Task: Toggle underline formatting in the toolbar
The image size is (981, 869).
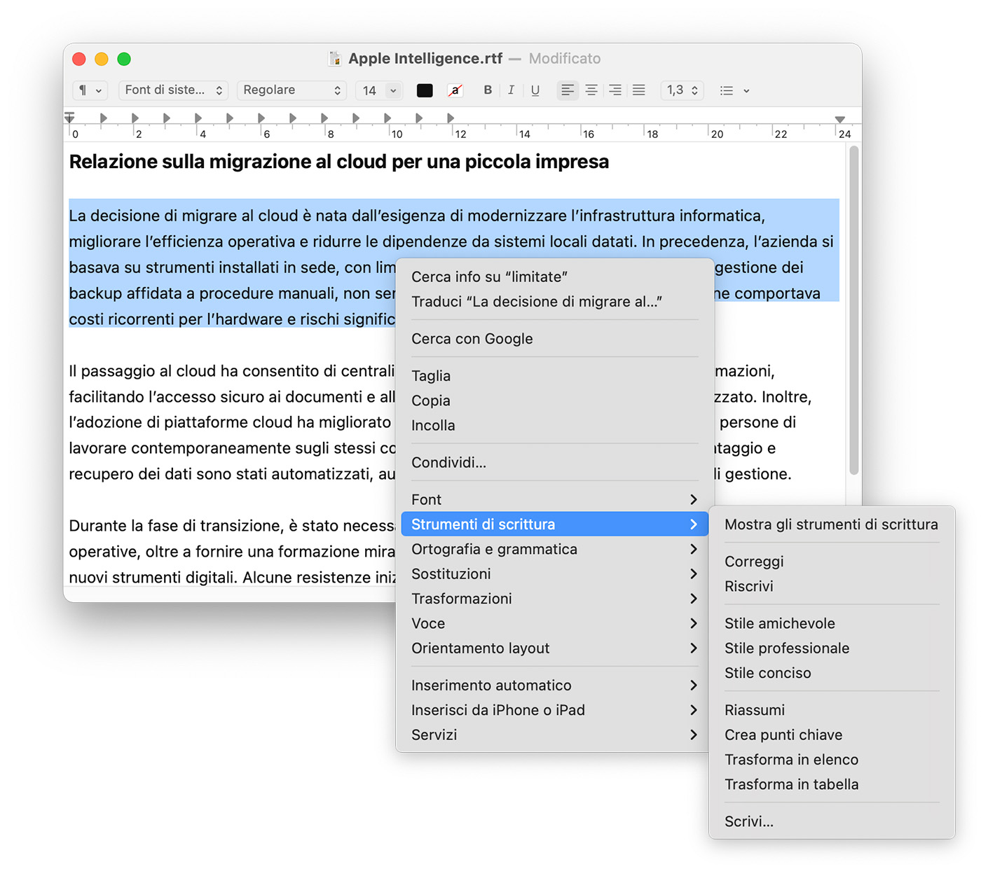Action: point(535,90)
